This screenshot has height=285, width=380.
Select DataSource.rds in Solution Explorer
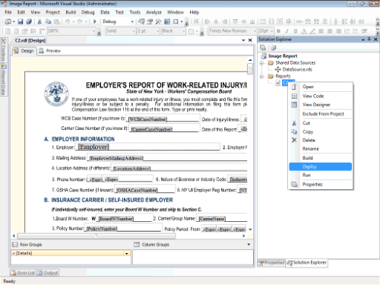(x=297, y=69)
